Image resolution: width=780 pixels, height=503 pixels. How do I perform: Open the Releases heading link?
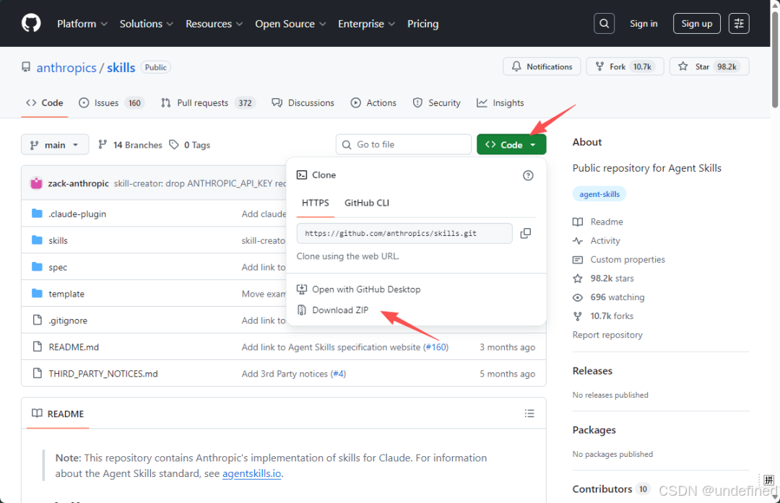tap(592, 371)
